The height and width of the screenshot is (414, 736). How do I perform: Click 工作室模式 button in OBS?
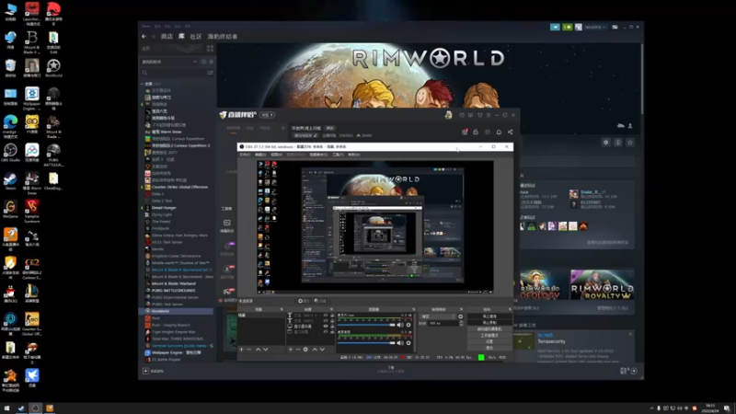[x=489, y=335]
